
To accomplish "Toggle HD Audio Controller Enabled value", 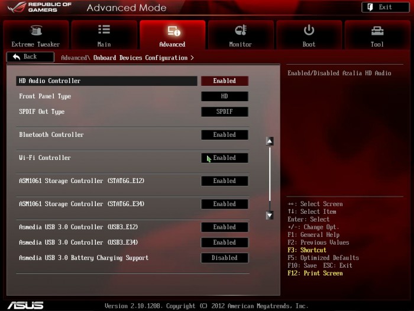I will coord(224,81).
